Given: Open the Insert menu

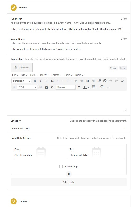Looking at the screenshot, I should pyautogui.click(x=44, y=75).
